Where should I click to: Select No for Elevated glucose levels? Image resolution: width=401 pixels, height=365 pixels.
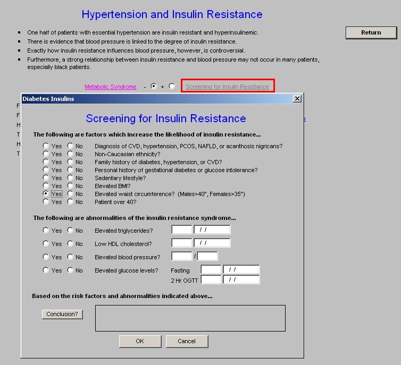click(70, 270)
